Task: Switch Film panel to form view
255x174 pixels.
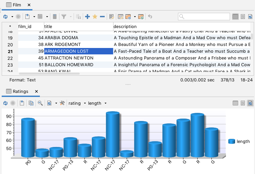Action: click(243, 17)
